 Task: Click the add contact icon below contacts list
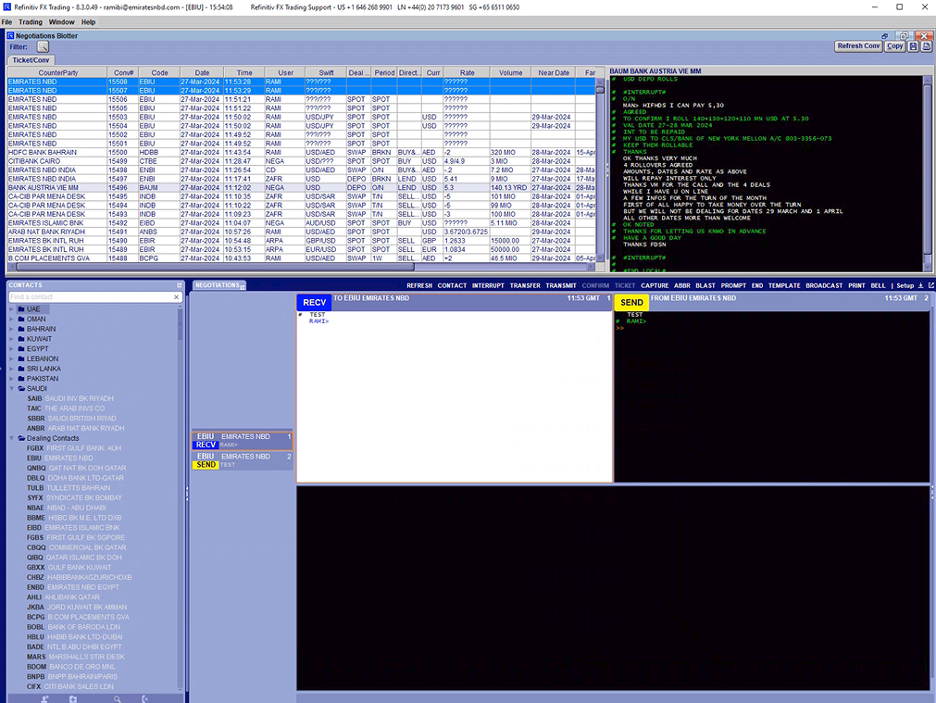tap(44, 698)
